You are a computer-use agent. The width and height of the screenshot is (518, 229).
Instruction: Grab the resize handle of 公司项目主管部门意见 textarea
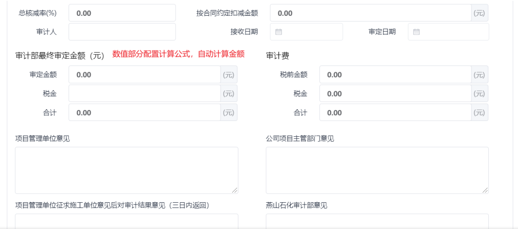(485, 190)
